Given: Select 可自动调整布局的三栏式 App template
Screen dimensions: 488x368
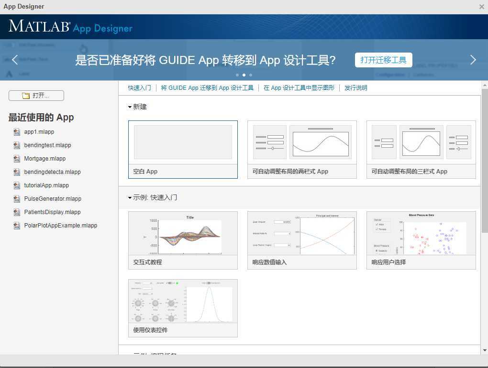Looking at the screenshot, I should [421, 150].
